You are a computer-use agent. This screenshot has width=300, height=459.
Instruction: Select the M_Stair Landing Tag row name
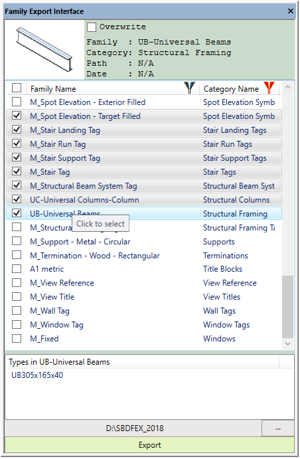[x=65, y=130]
